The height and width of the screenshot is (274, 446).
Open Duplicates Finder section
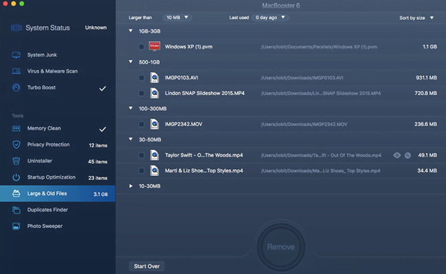tap(47, 210)
